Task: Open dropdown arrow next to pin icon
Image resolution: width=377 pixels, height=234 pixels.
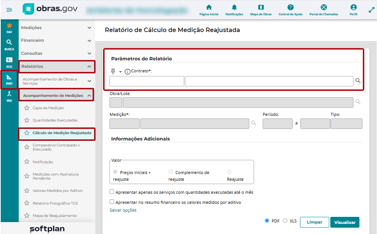Action: click(120, 72)
